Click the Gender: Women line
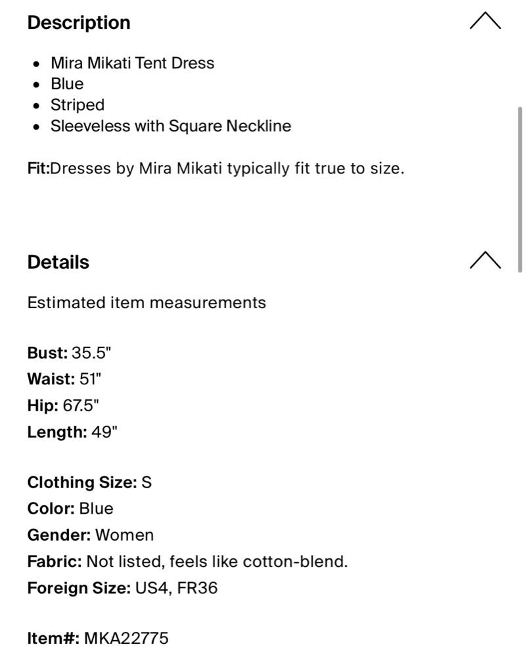The width and height of the screenshot is (527, 657). (91, 535)
